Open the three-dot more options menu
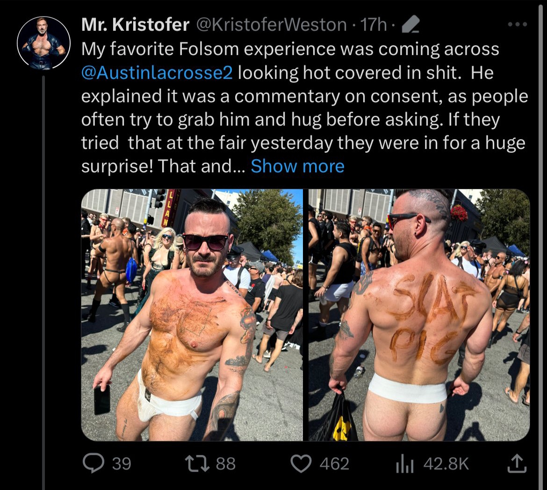547x490 pixels. coord(518,24)
